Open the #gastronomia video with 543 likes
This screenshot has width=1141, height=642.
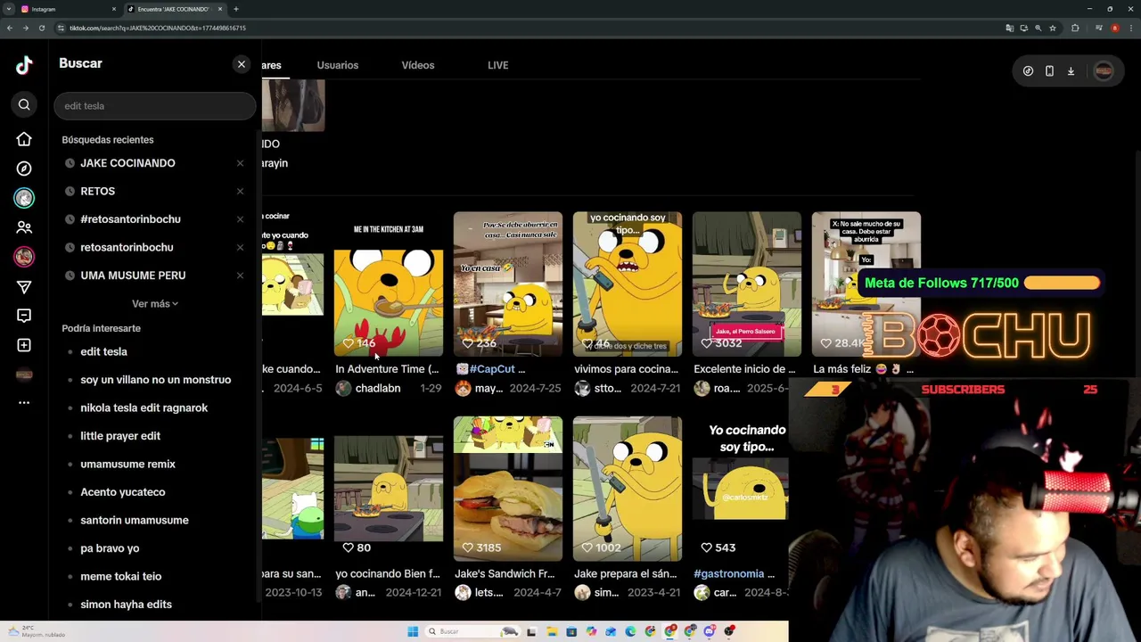741,489
